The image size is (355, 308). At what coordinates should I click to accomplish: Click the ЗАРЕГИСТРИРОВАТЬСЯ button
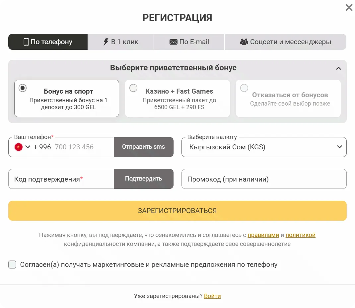pos(177,210)
